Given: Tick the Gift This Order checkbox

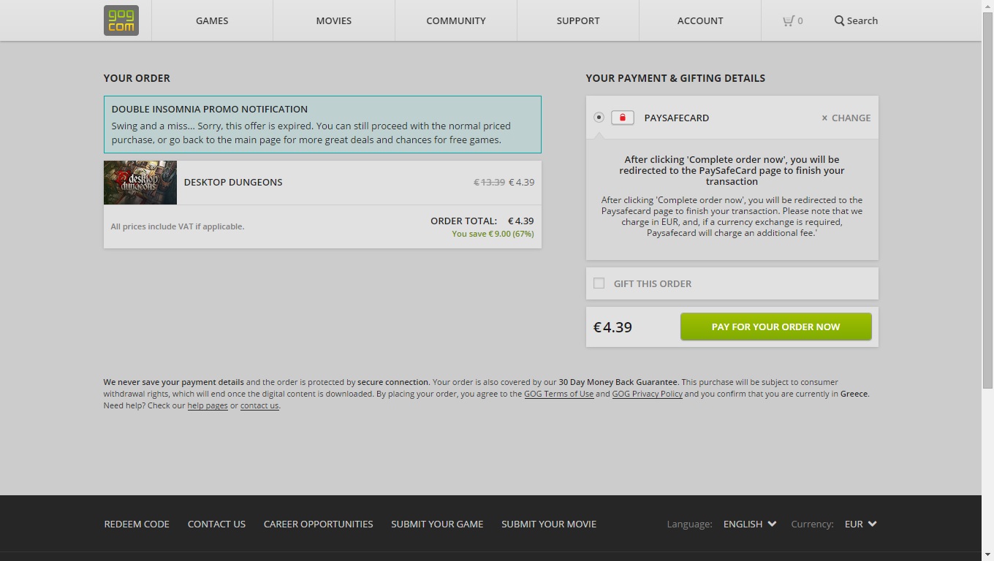Looking at the screenshot, I should coord(599,283).
